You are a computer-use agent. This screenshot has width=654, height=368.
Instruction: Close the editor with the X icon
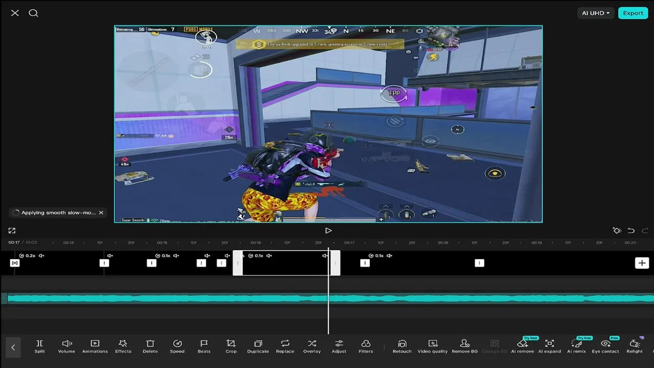15,13
